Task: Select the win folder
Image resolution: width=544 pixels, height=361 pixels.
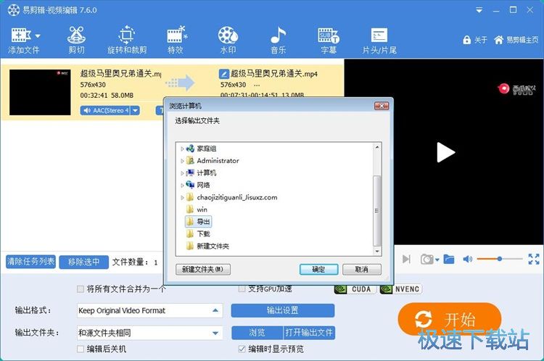Action: [x=197, y=209]
